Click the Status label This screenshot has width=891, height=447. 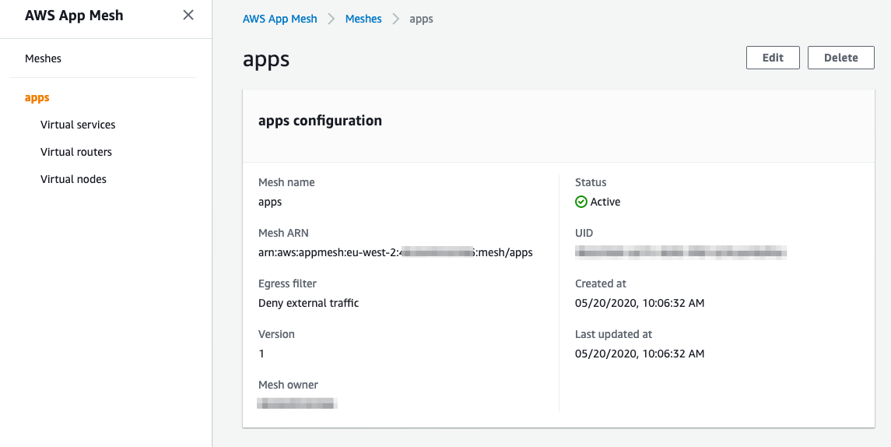(x=591, y=182)
